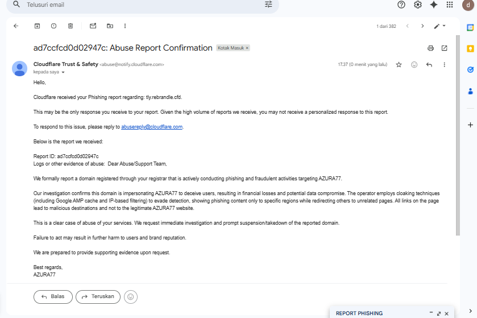Open toolbar more options menu
The height and width of the screenshot is (318, 477).
125,26
